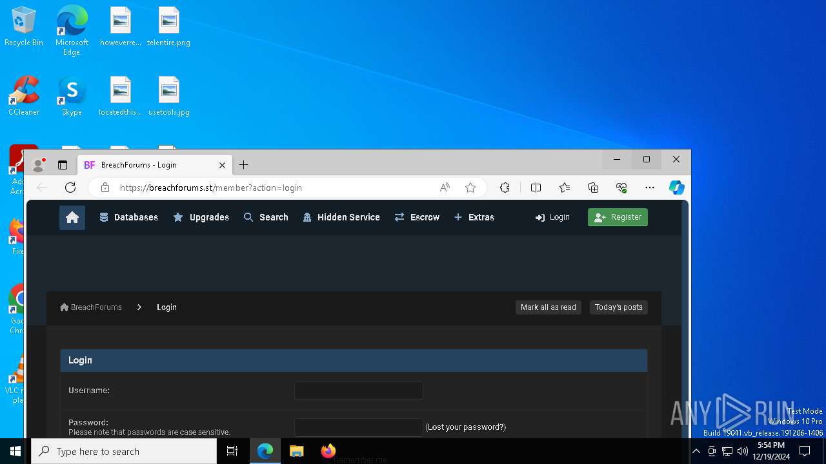Open CCleaner desktop shortcut
Image resolution: width=826 pixels, height=464 pixels.
point(24,97)
